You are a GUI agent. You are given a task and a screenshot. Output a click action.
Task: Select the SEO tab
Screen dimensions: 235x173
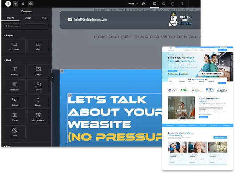pos(44,18)
